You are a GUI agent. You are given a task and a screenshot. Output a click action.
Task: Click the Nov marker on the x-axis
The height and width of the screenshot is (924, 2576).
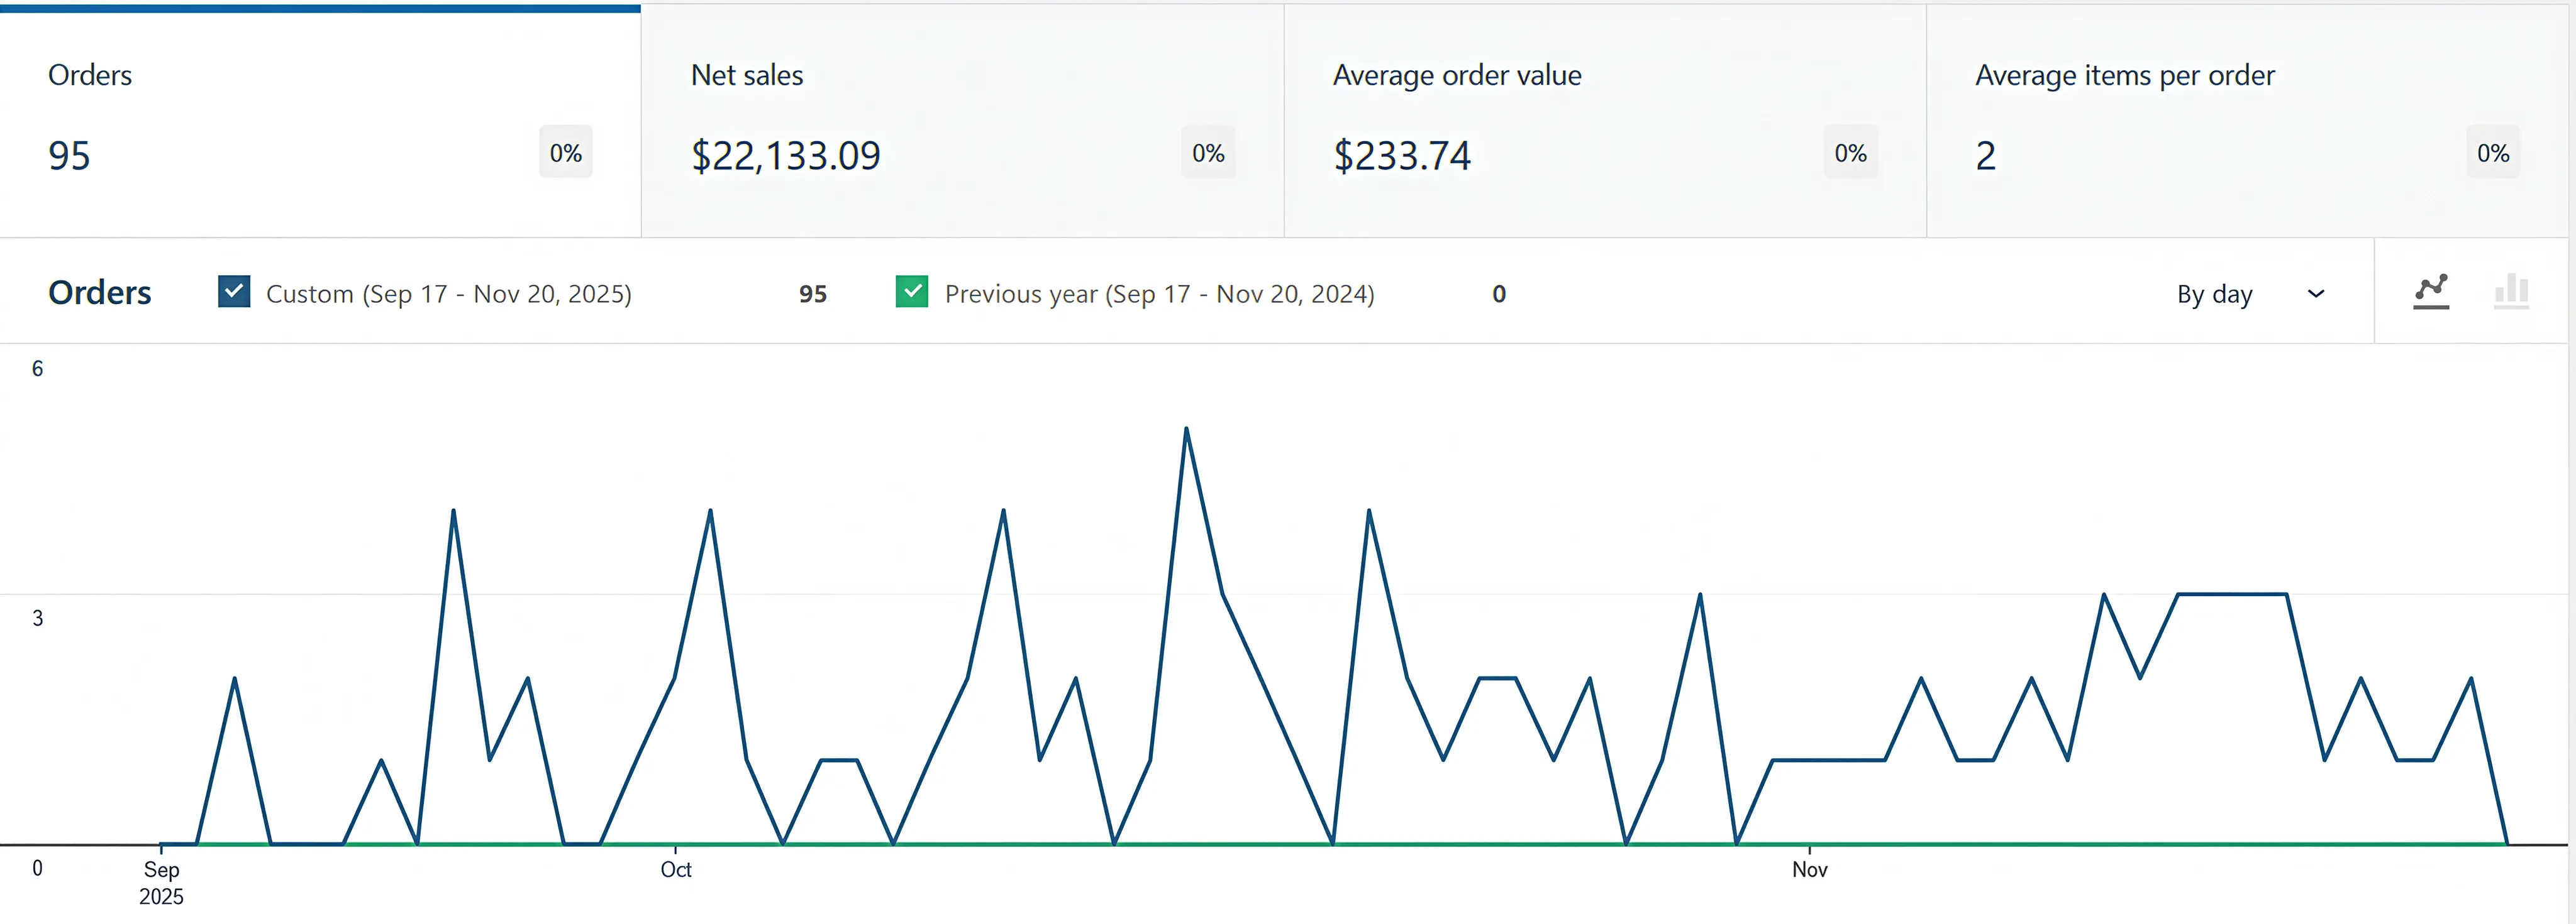click(x=1808, y=868)
